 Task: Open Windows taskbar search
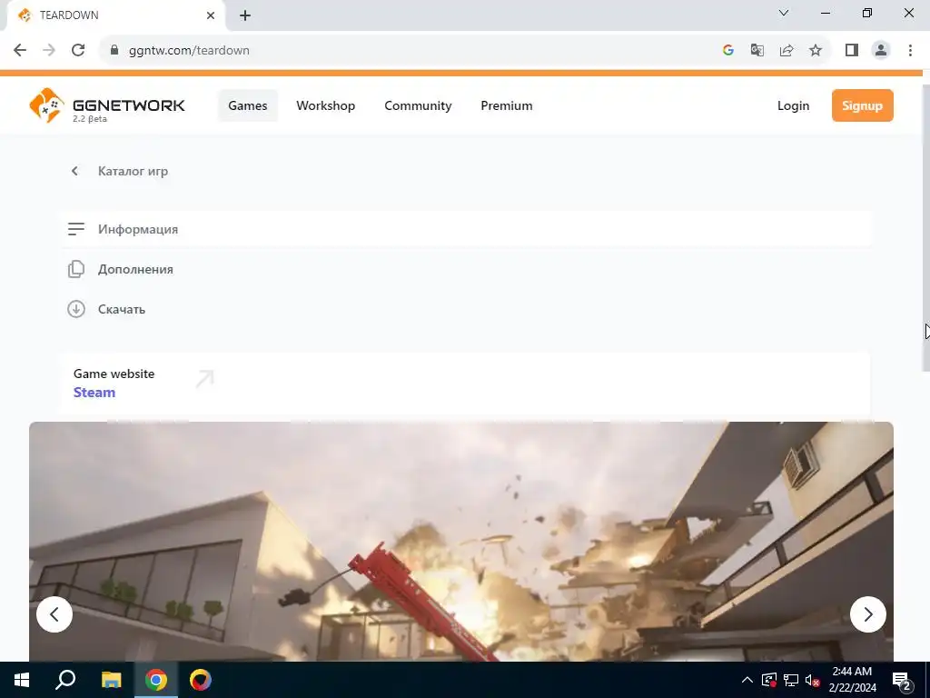click(x=65, y=680)
